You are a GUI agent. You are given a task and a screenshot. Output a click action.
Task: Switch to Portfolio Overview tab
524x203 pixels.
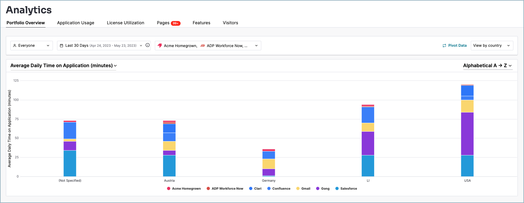click(x=26, y=23)
